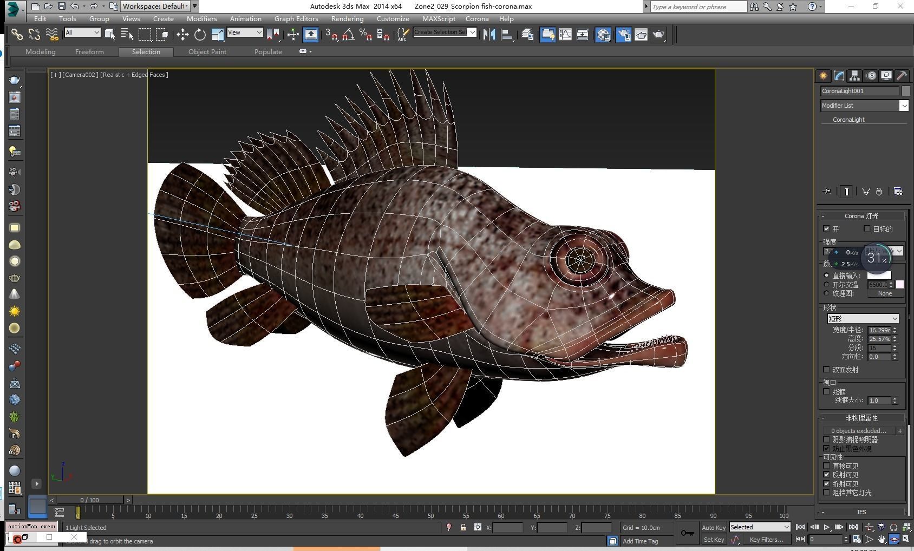Image resolution: width=914 pixels, height=551 pixels.
Task: Click the white direct input color swatch
Action: coord(879,275)
